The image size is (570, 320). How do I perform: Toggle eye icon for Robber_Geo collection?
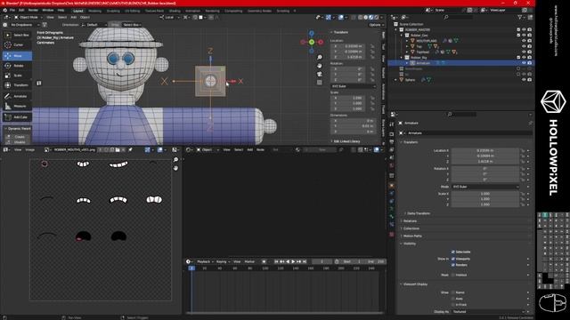524,36
